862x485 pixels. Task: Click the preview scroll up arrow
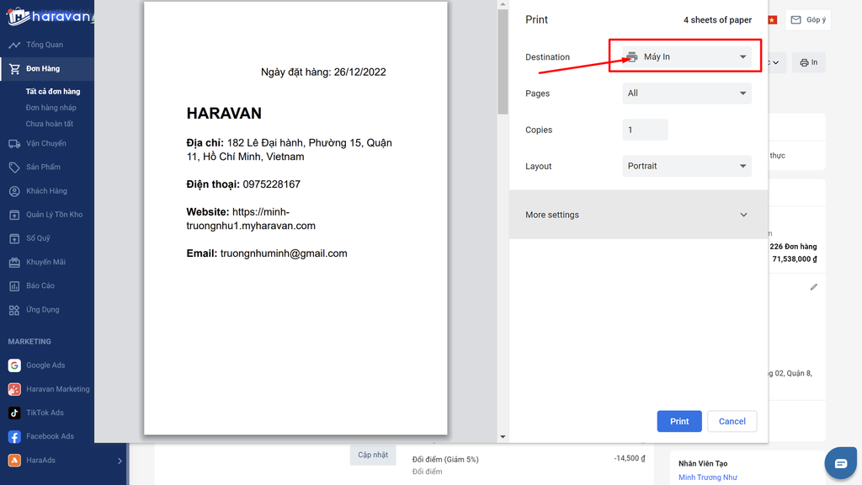coord(503,4)
